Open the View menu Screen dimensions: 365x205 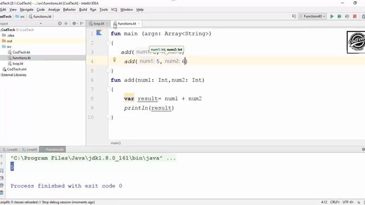click(x=13, y=10)
